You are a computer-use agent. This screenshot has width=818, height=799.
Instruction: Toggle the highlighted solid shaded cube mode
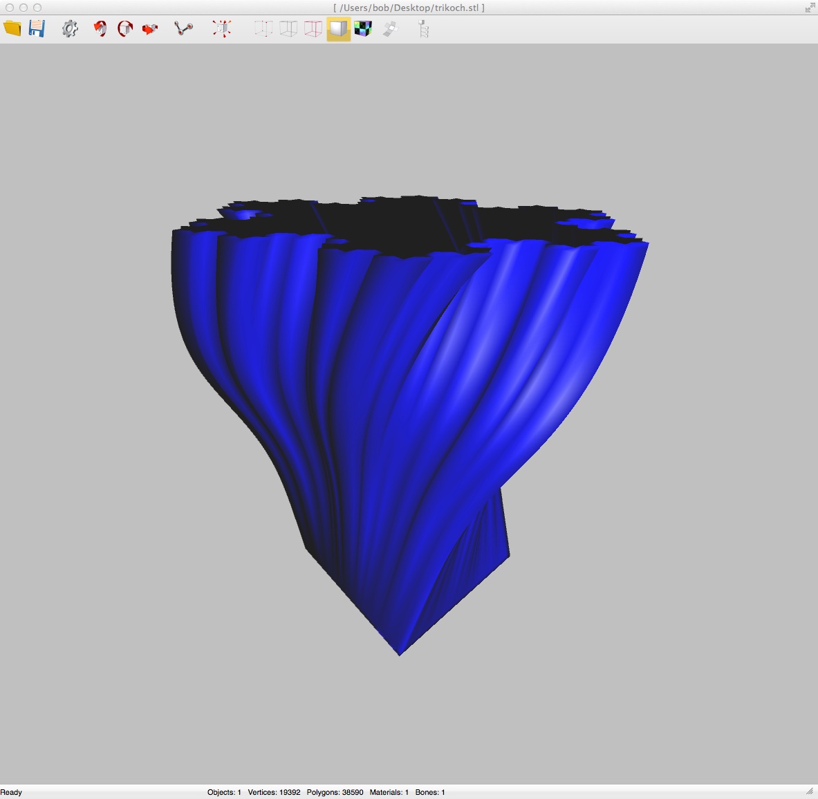[339, 29]
